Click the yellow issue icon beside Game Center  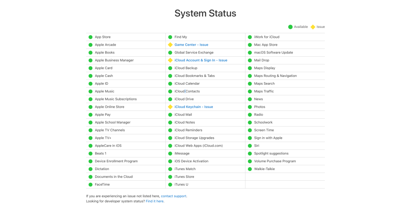170,45
